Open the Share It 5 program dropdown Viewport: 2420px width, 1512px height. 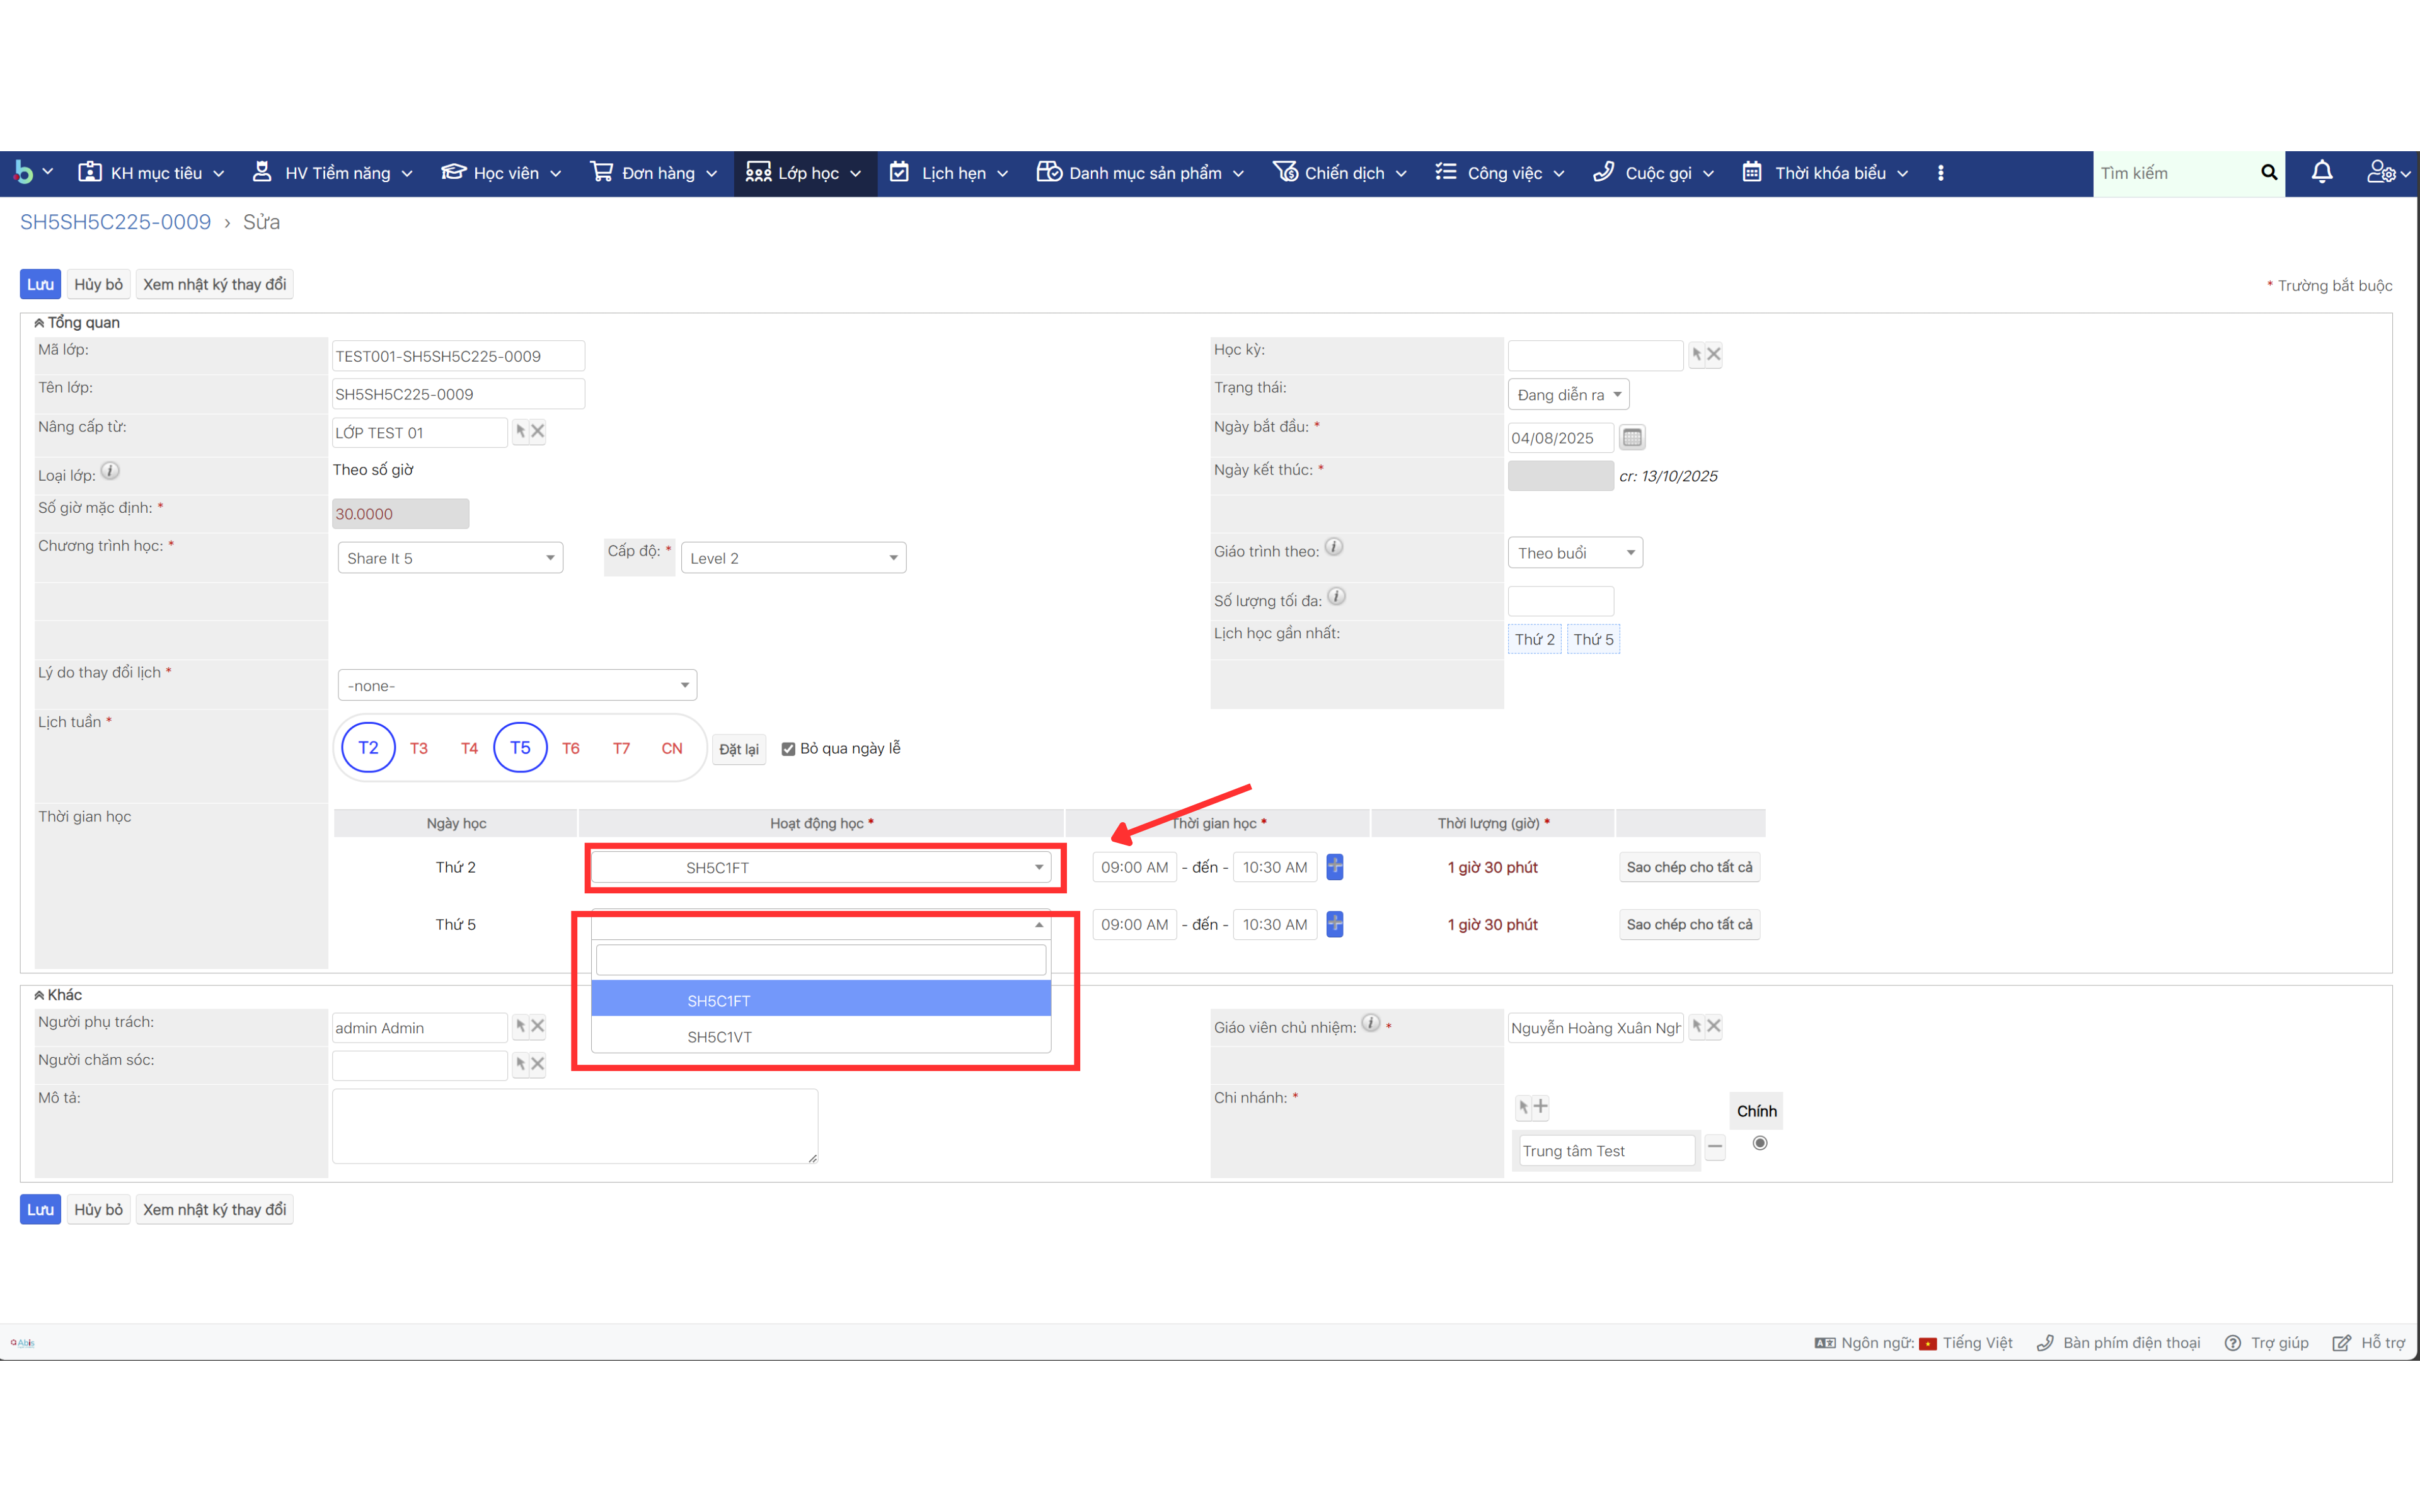click(450, 557)
